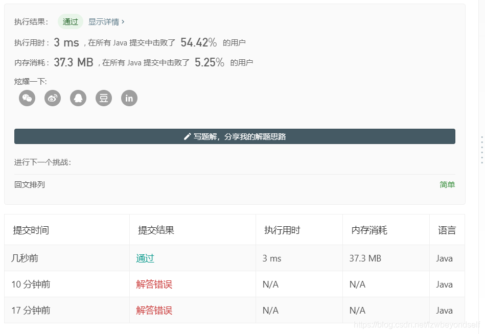Image resolution: width=485 pixels, height=334 pixels.
Task: Open 显示详情 details link
Action: [x=106, y=21]
